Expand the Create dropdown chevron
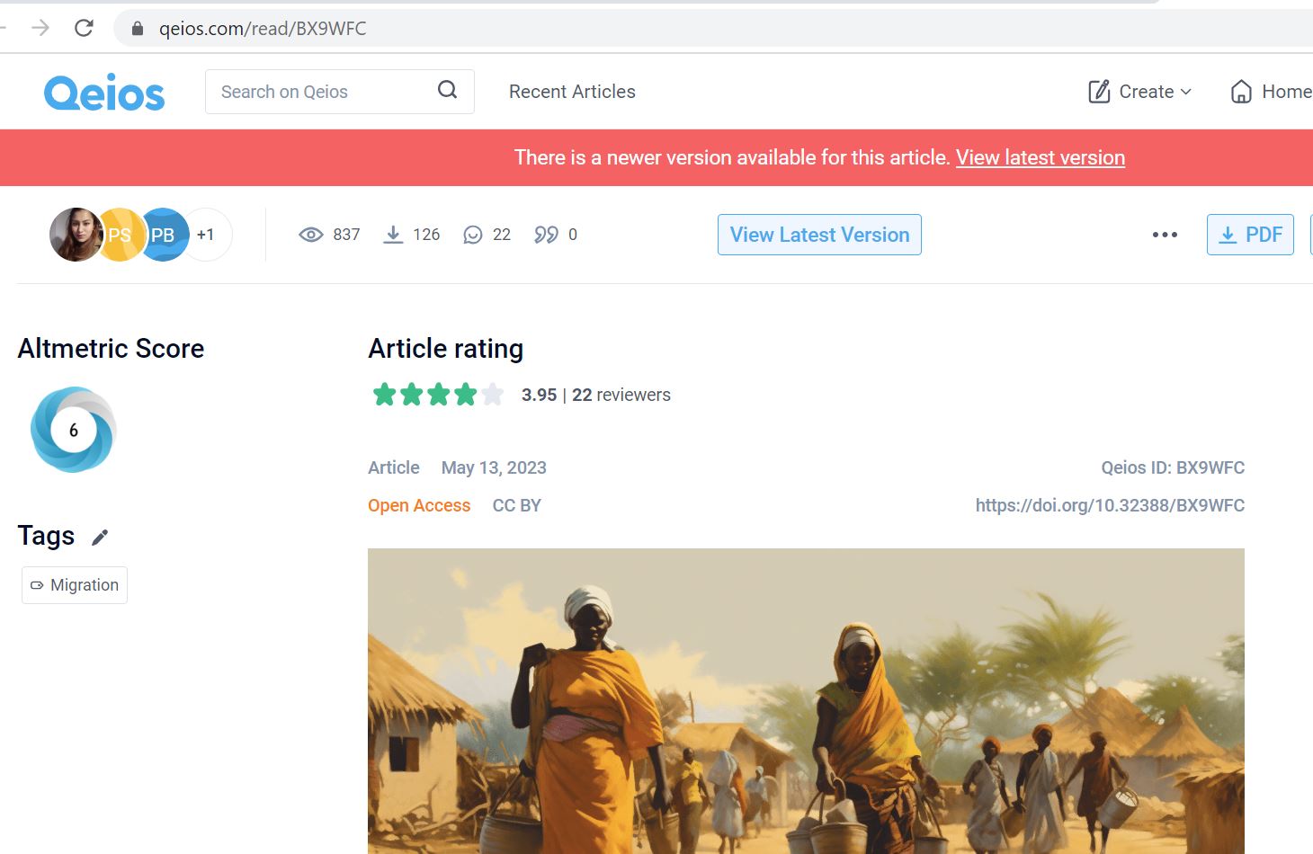The image size is (1313, 854). pos(1186,92)
